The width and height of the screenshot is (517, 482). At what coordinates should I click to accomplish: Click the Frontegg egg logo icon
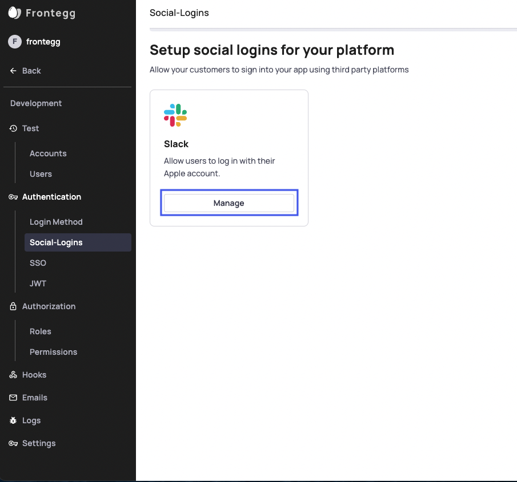tap(14, 13)
